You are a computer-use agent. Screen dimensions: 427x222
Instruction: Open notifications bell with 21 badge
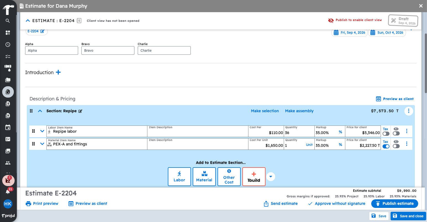click(x=8, y=192)
